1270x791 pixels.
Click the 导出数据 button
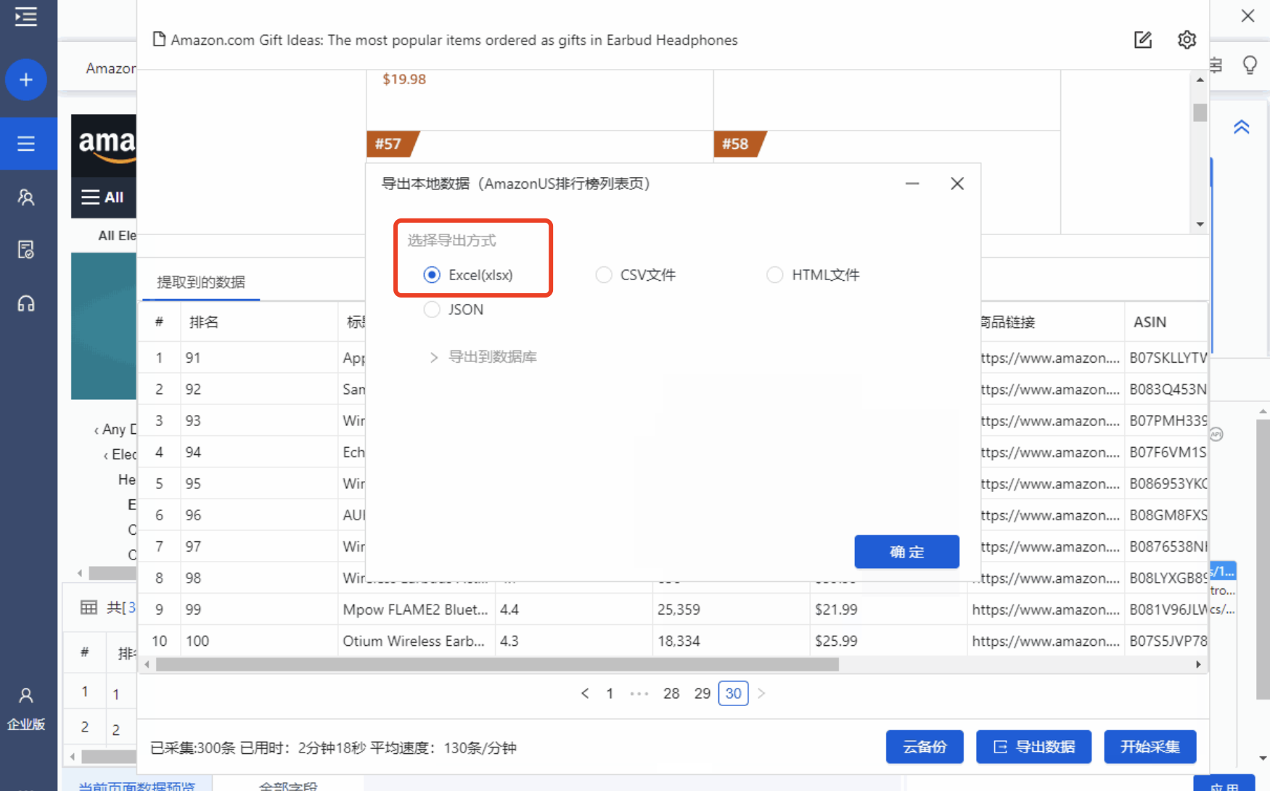1033,747
